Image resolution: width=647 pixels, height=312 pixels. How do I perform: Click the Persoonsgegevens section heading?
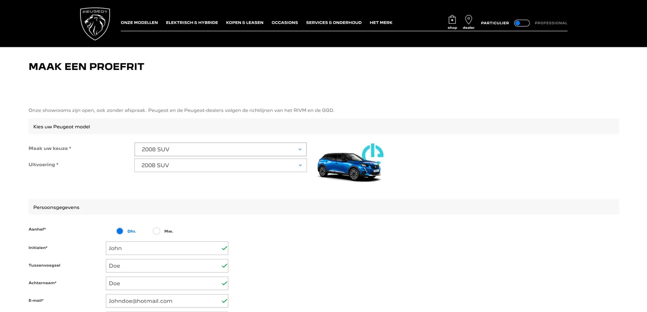56,207
